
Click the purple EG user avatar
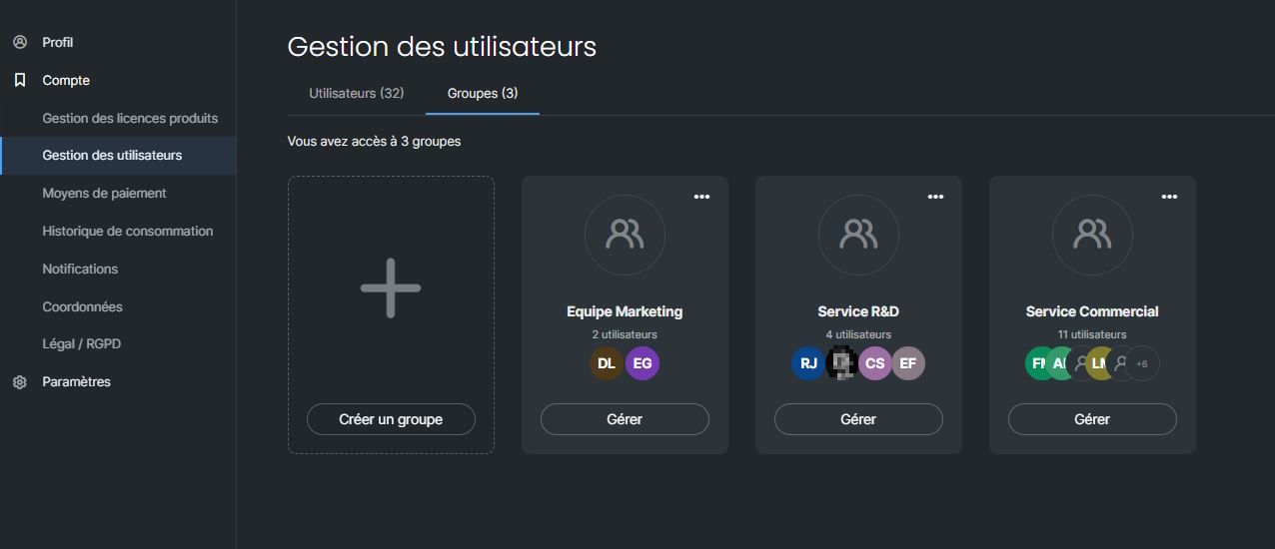[x=642, y=363]
